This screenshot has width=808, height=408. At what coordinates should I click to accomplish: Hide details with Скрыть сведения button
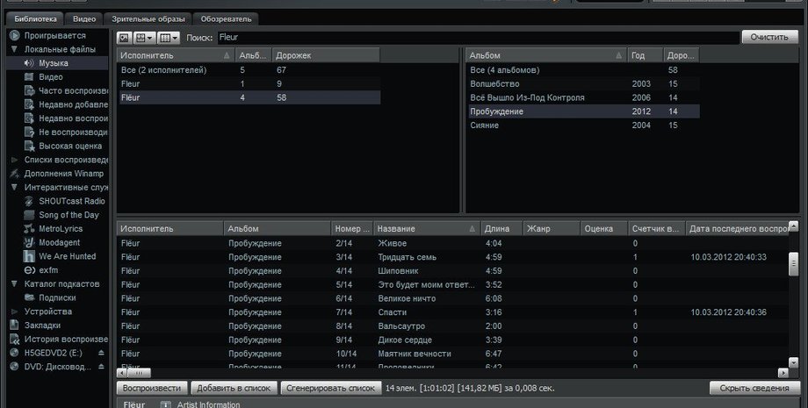[x=754, y=388]
